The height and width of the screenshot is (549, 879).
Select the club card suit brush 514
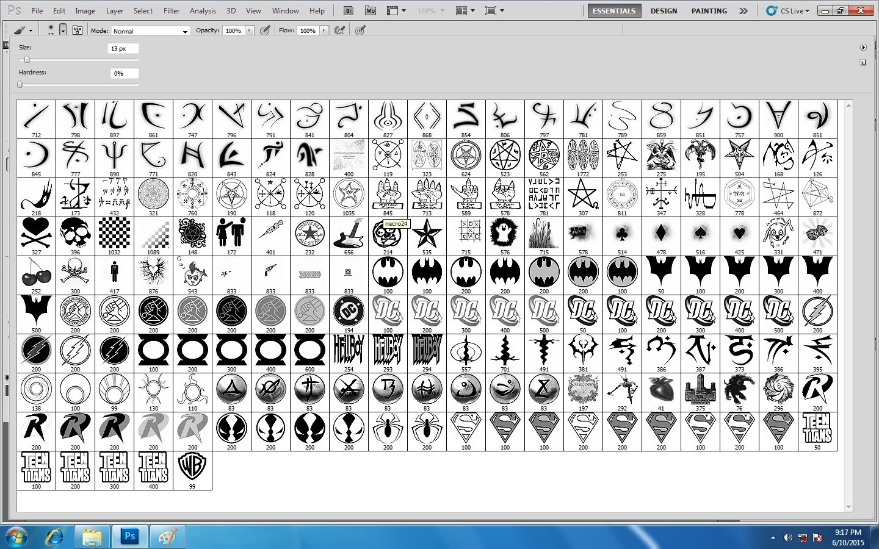click(622, 236)
